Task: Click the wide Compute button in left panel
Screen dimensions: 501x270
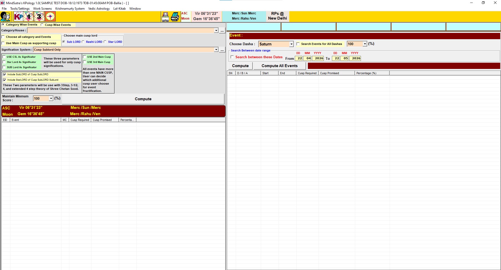Action: [143, 99]
